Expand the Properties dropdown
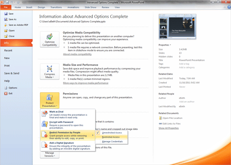The width and height of the screenshot is (231, 165). click(x=165, y=45)
